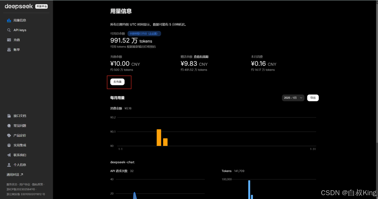This screenshot has width=378, height=199.
Task: Click the 可用 tokens 根据最新输出价格预估 note
Action: tap(133, 47)
